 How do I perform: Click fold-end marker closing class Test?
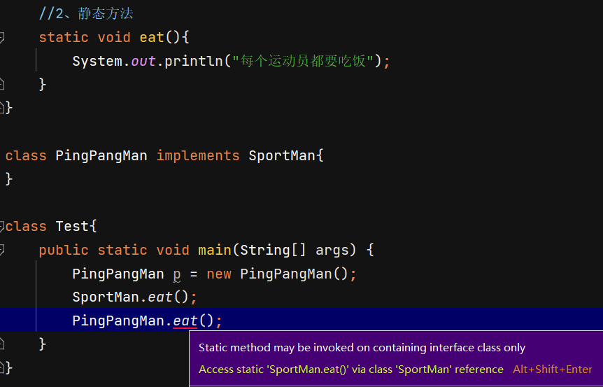click(x=3, y=367)
